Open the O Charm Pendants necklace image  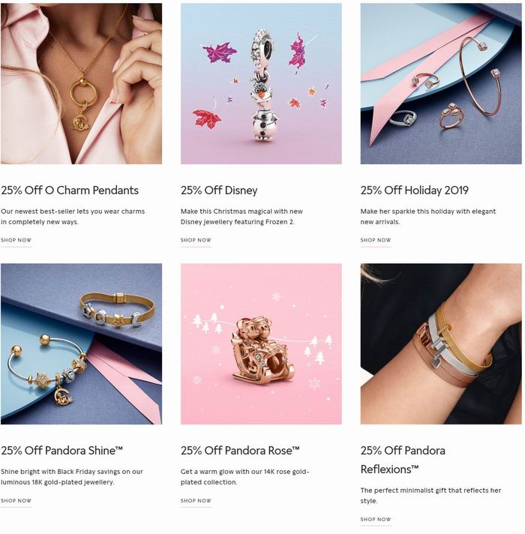point(81,84)
